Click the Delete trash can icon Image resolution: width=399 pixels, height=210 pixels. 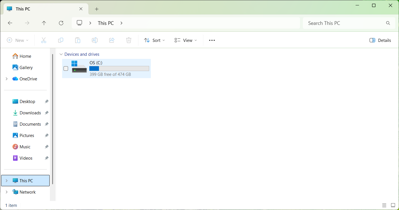pyautogui.click(x=129, y=40)
